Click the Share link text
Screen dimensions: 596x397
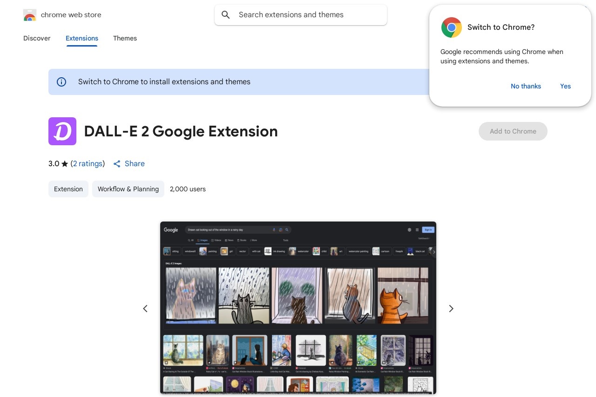pos(135,164)
